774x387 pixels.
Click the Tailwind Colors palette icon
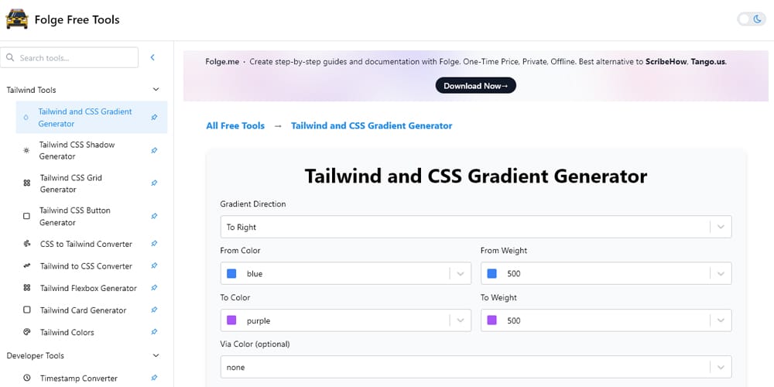tap(27, 332)
